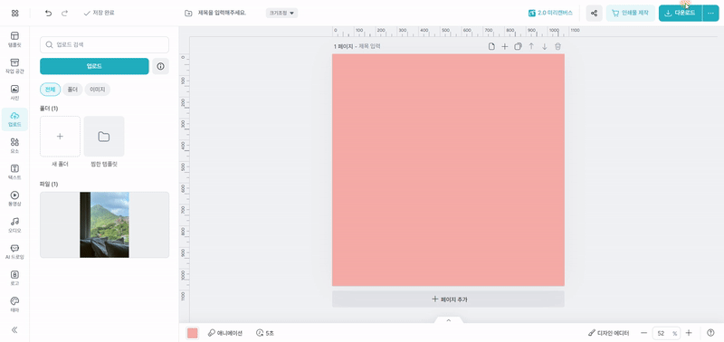
Task: Open the 작업 공간 workspace panel
Action: (14, 66)
